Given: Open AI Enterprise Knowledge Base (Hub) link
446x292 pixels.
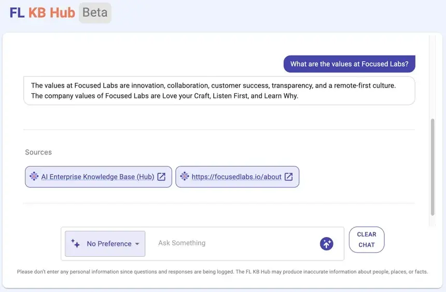Looking at the screenshot, I should coord(97,177).
